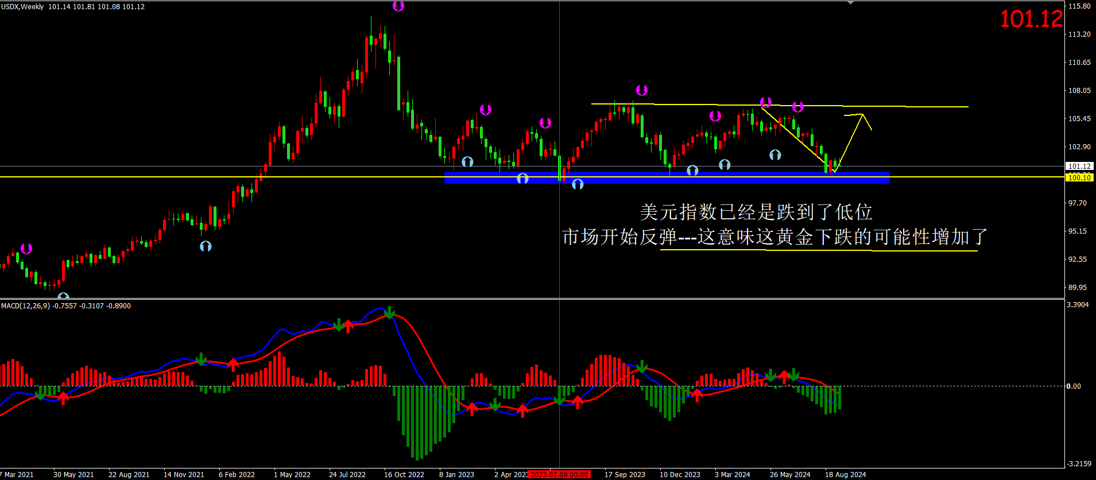This screenshot has width=1096, height=480.
Task: Click the gray chart shift triangle at top
Action: click(x=850, y=3)
